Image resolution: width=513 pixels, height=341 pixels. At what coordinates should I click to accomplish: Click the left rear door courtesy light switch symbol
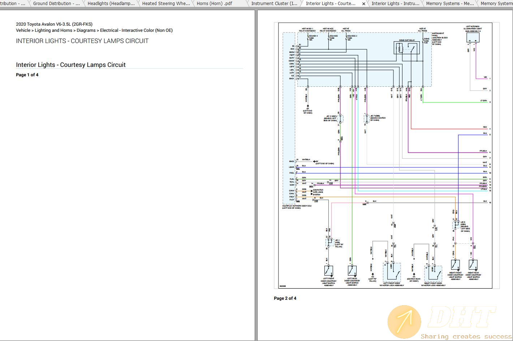[352, 271]
